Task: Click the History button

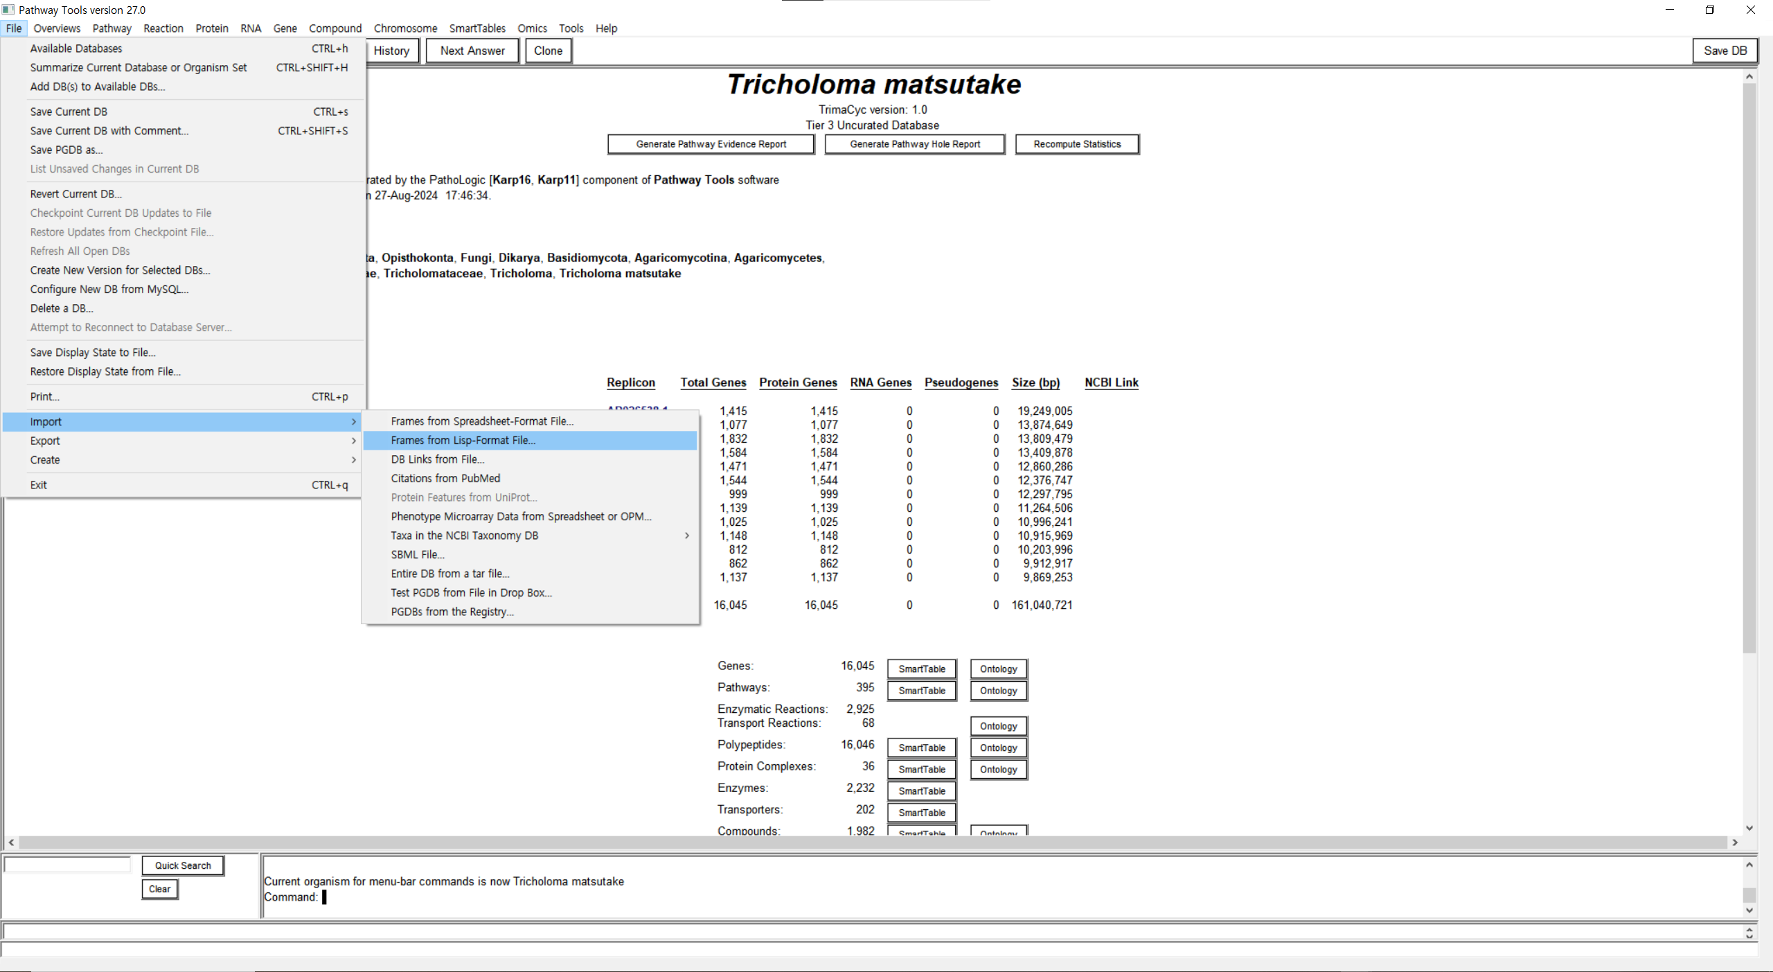Action: point(391,51)
